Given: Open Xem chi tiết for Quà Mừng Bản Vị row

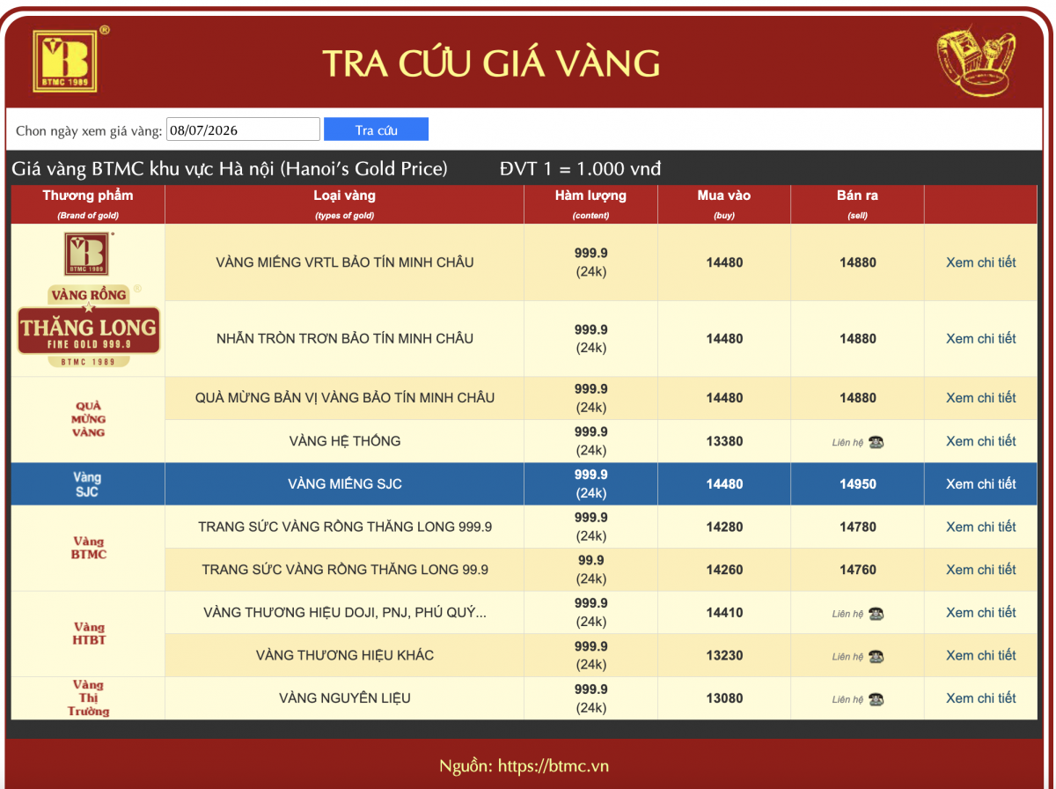Looking at the screenshot, I should [x=980, y=398].
